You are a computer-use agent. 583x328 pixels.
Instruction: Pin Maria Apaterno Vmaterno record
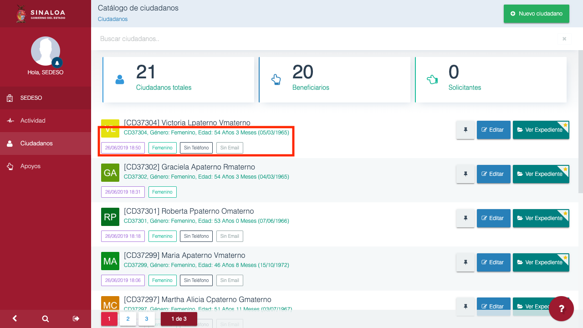[465, 262]
